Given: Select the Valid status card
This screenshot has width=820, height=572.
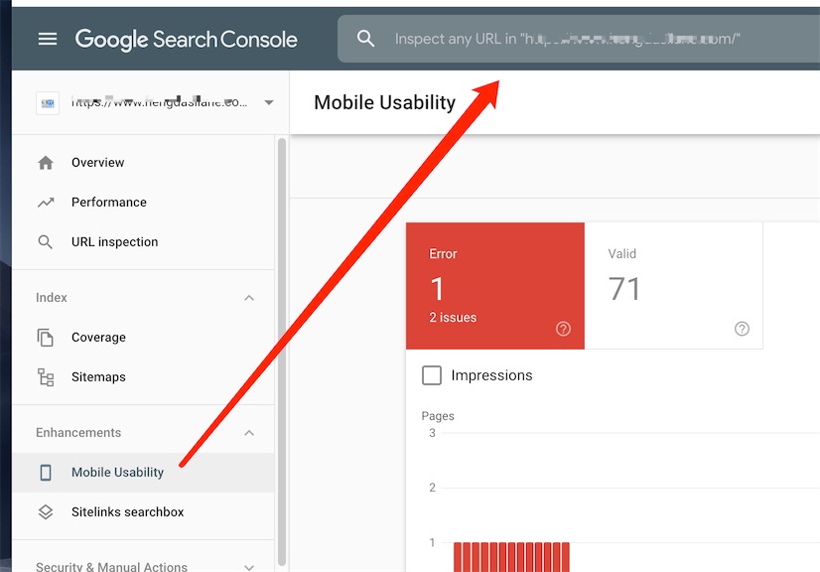Looking at the screenshot, I should [673, 286].
